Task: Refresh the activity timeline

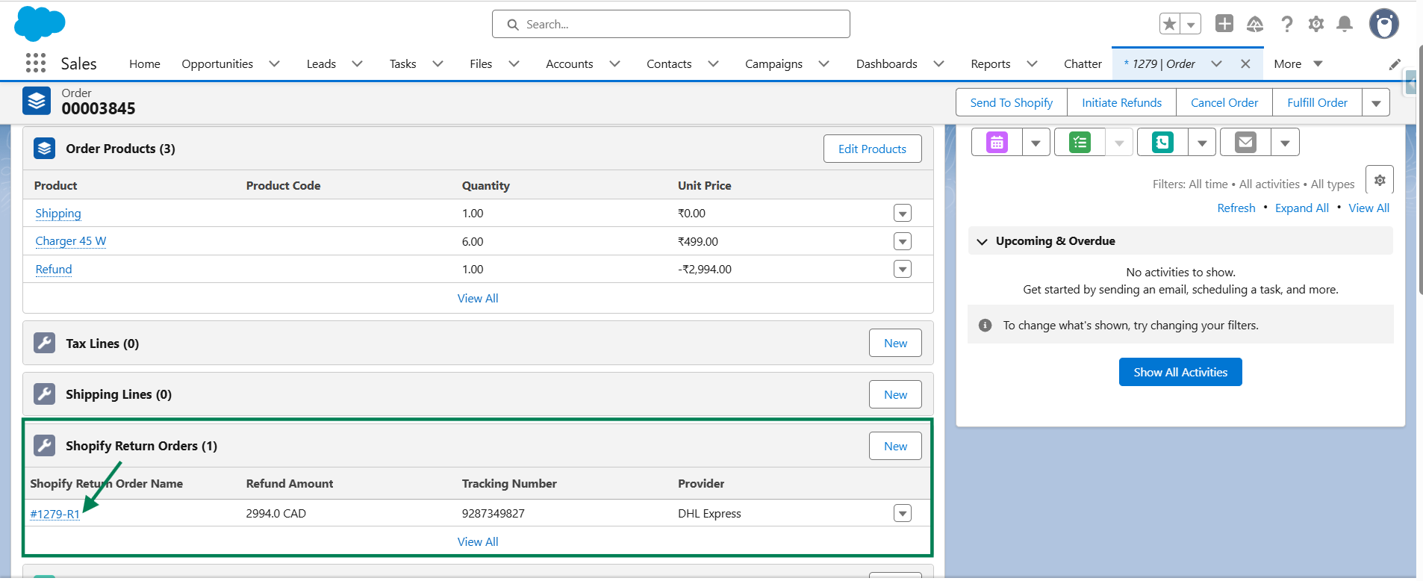Action: [x=1236, y=208]
